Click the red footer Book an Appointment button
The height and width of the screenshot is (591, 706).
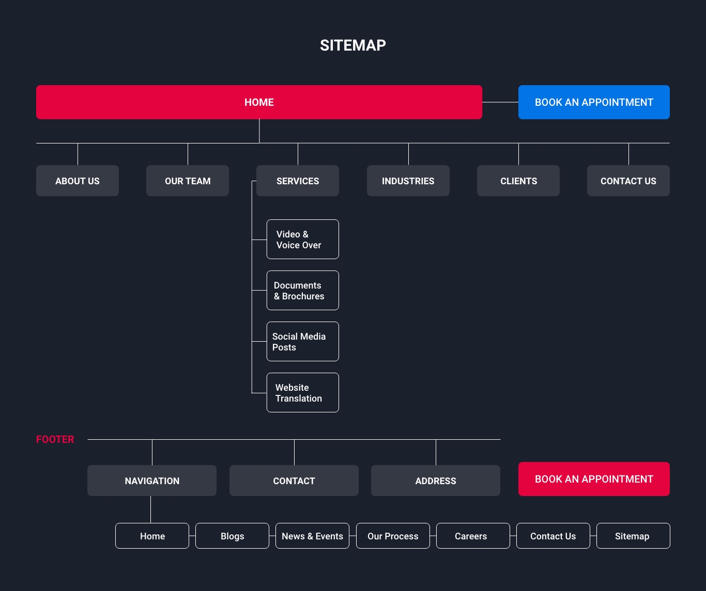[x=594, y=479]
